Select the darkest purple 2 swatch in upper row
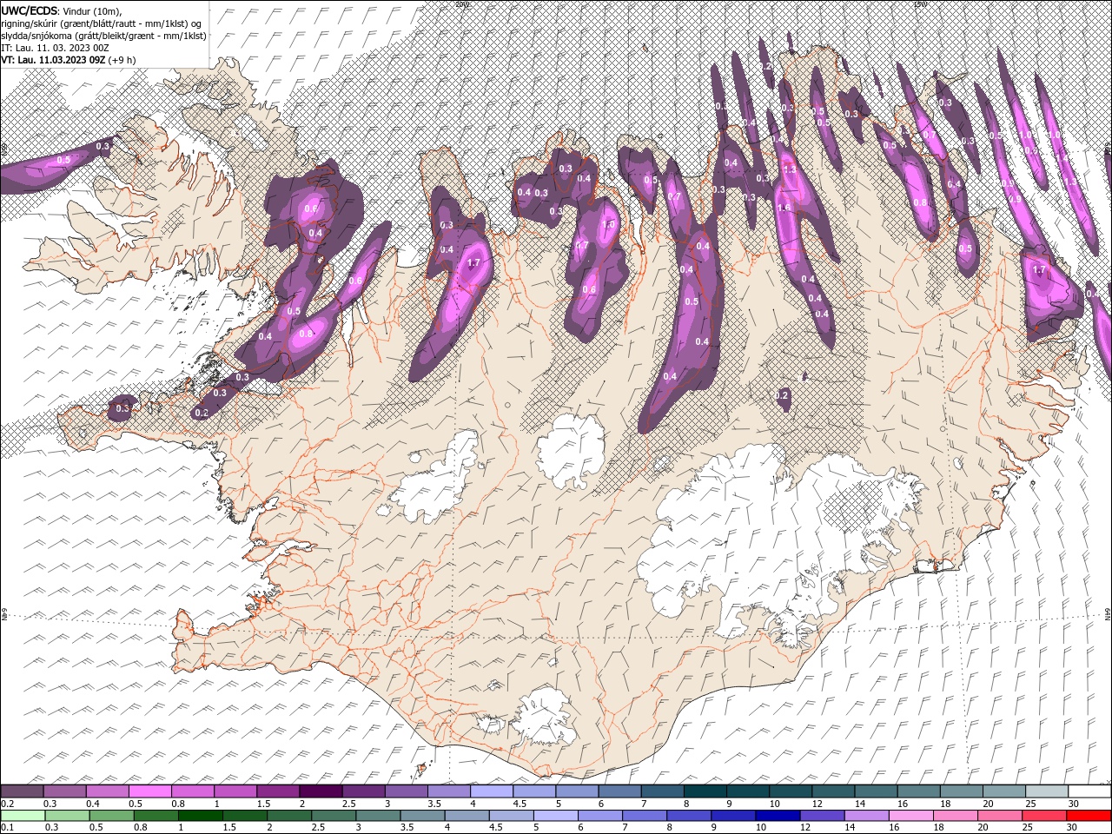1112x834 pixels. pos(321,791)
